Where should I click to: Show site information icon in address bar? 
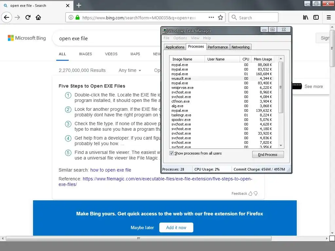pos(71,18)
